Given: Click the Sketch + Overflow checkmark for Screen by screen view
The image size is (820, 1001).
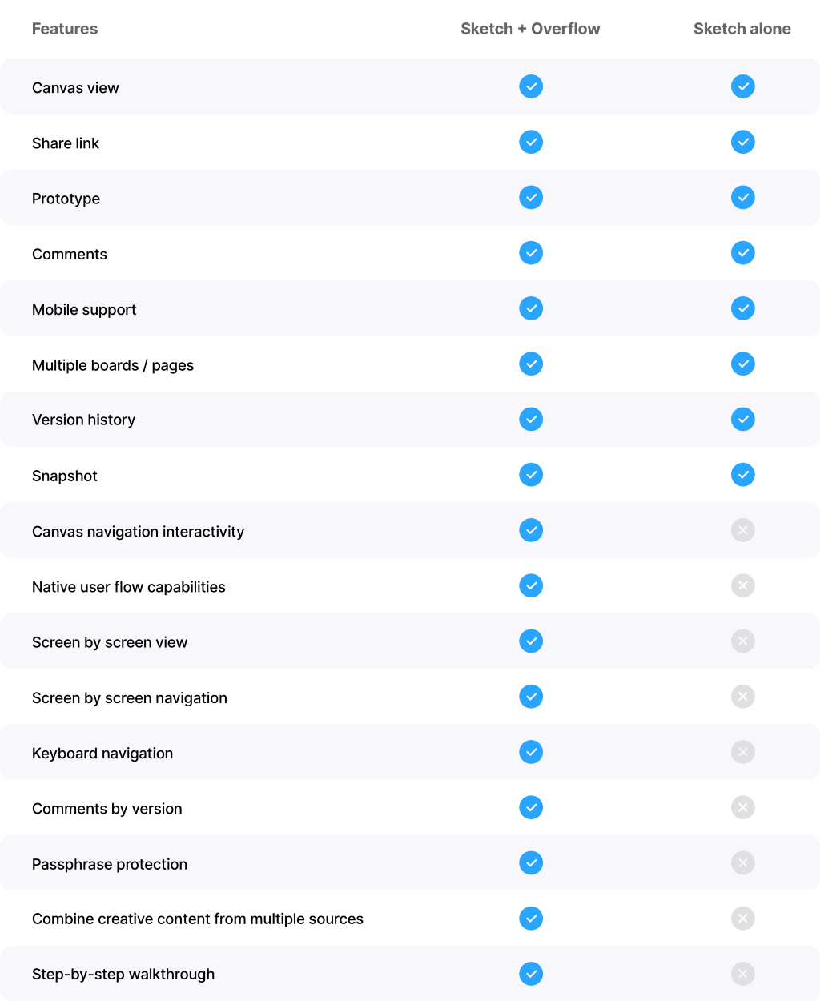Looking at the screenshot, I should point(531,641).
